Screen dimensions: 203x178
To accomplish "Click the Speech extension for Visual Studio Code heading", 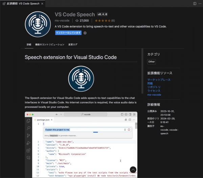I will 71,57.
